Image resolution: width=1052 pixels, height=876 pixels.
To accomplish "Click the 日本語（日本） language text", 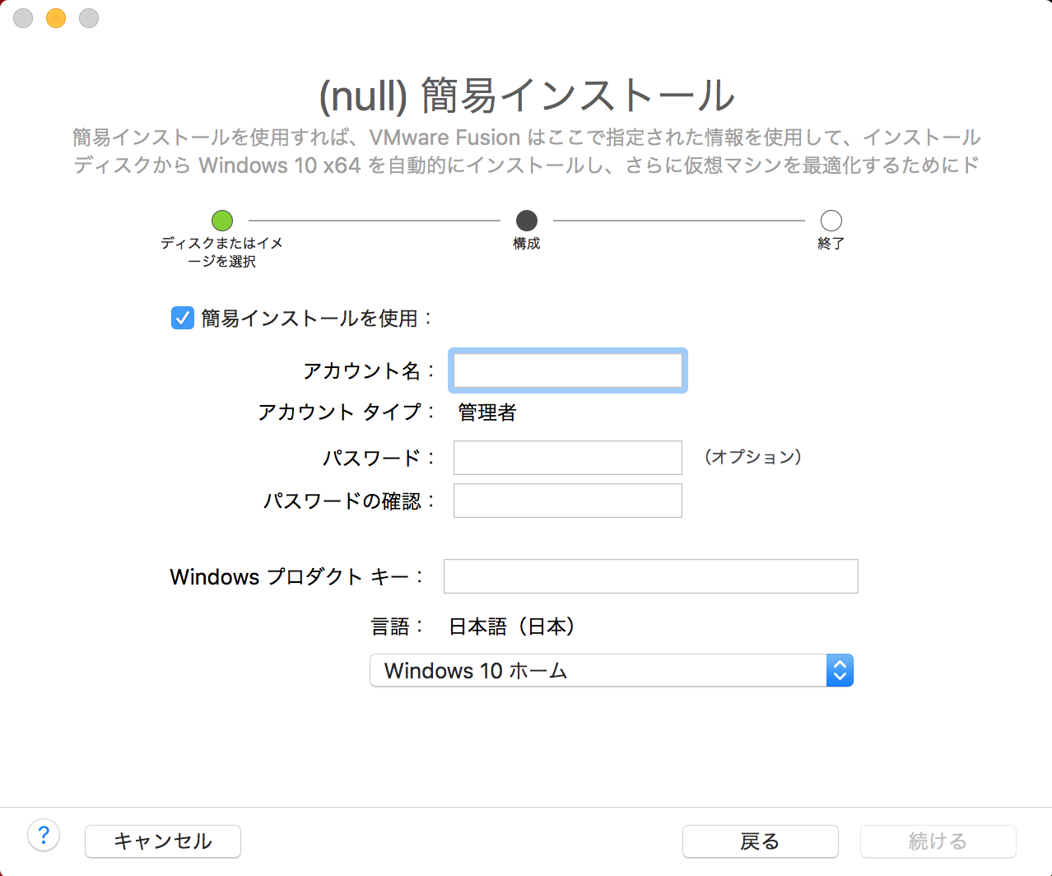I will 511,627.
